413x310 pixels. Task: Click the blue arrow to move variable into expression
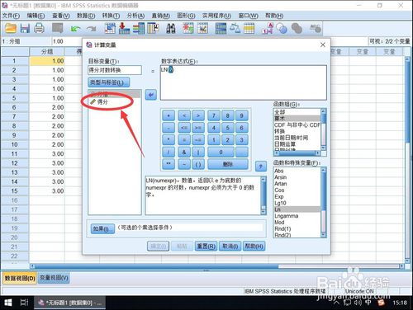pos(151,95)
